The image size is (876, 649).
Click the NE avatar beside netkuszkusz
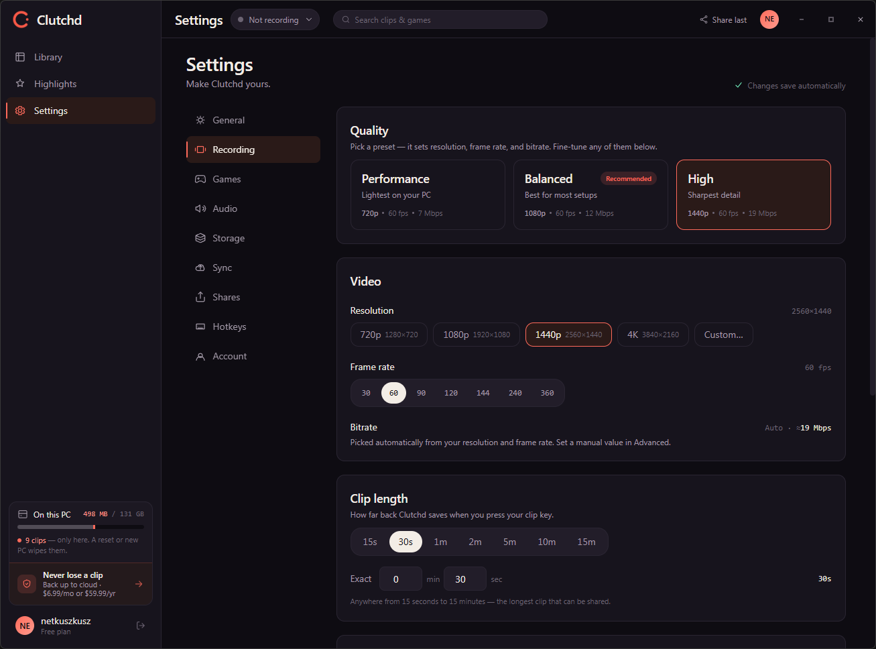point(25,626)
